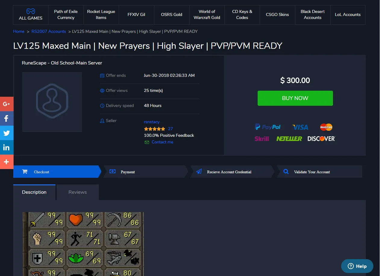
Task: Click the magnifier Validate icon
Action: [286, 172]
